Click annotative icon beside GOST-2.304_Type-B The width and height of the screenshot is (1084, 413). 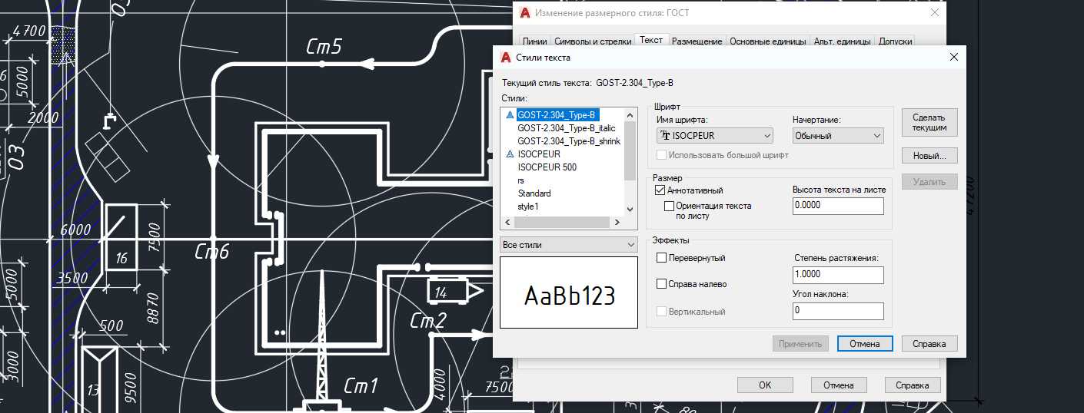click(509, 115)
